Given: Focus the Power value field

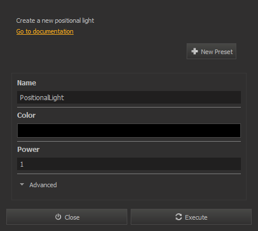Looking at the screenshot, I should pos(129,164).
